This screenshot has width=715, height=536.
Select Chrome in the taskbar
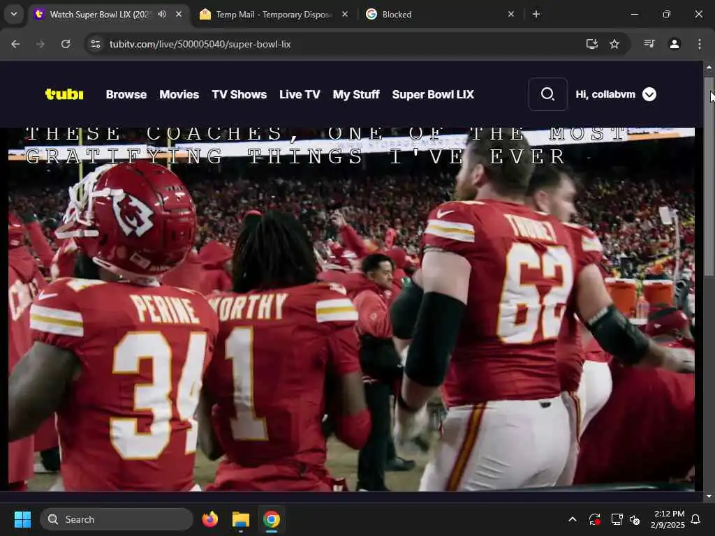point(272,519)
